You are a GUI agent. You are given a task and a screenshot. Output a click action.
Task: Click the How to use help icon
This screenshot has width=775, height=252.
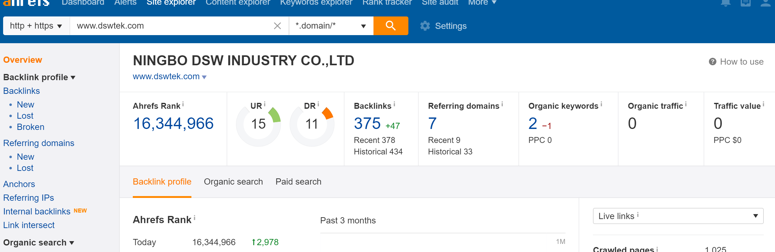(x=712, y=62)
